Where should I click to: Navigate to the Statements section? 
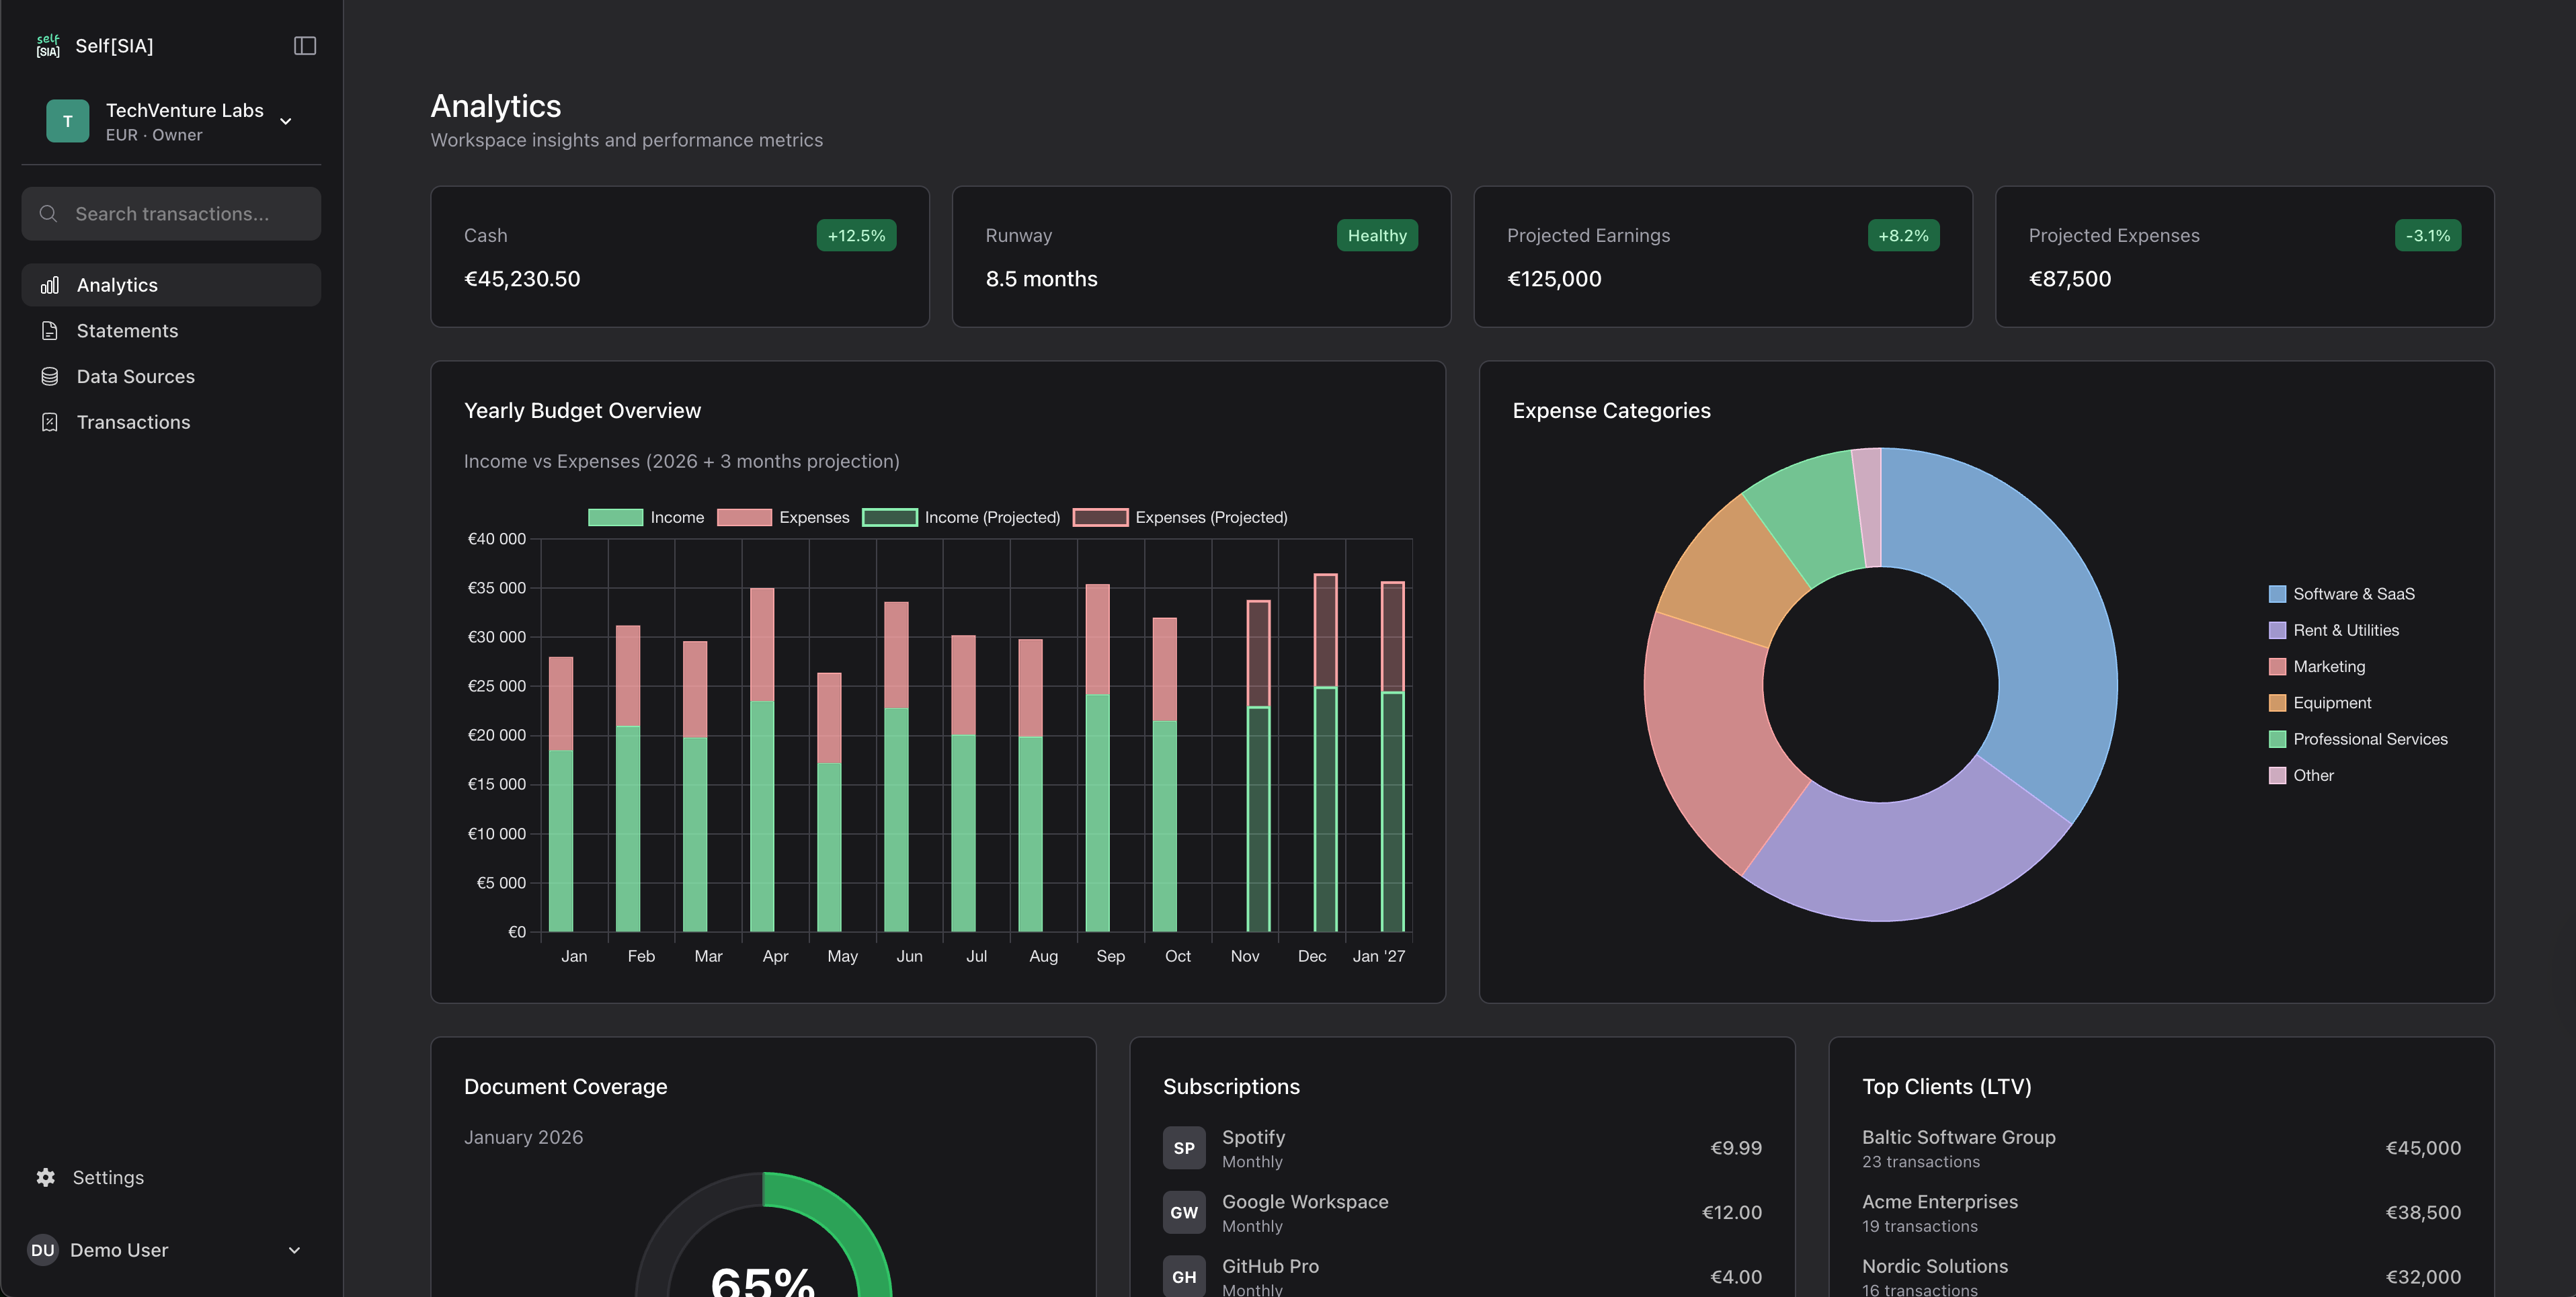127,330
